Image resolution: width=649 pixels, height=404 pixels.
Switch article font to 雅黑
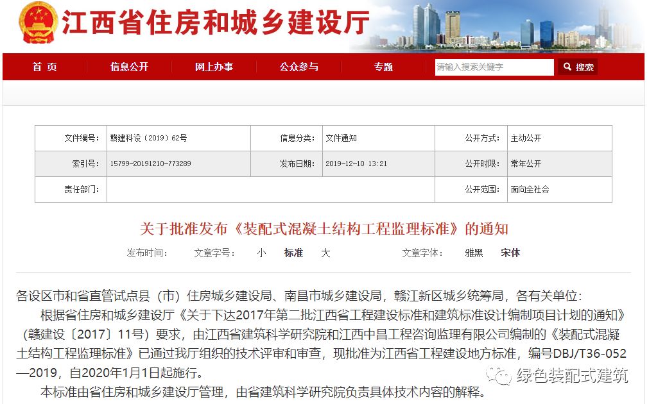[474, 253]
